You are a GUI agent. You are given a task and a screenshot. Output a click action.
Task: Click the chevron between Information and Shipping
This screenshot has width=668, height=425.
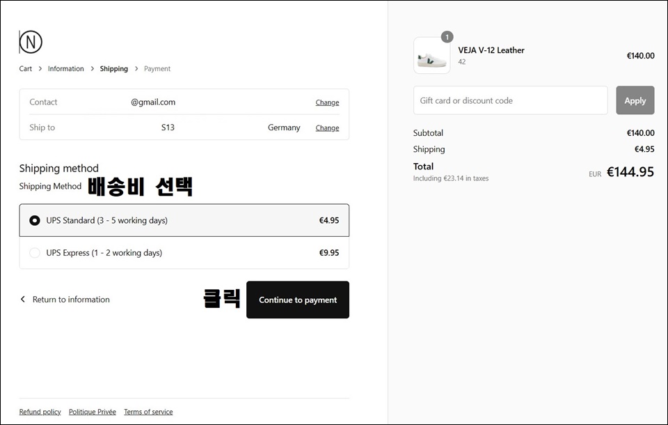point(92,69)
